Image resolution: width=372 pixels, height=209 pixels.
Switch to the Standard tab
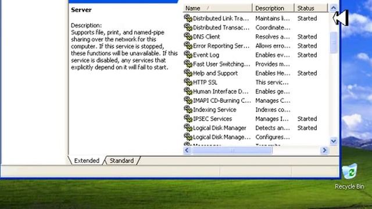(121, 160)
